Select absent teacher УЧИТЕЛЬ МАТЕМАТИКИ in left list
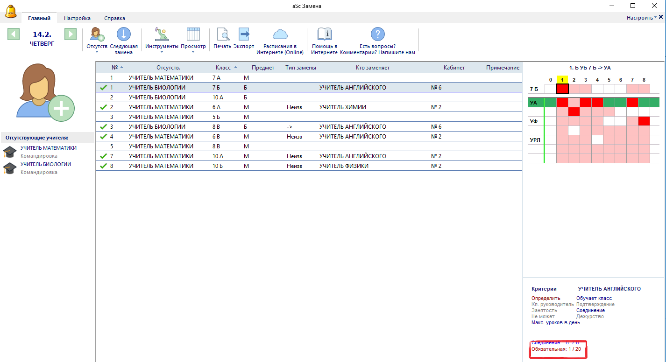This screenshot has height=362, width=666. coord(49,148)
